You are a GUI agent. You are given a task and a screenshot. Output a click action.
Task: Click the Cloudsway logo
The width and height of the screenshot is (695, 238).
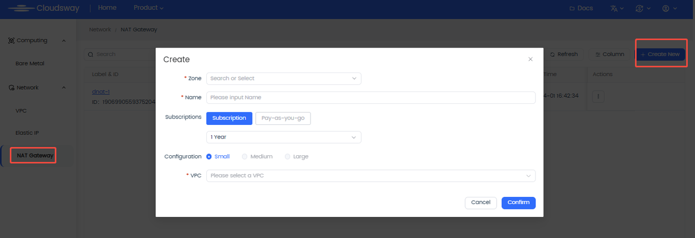tap(43, 8)
